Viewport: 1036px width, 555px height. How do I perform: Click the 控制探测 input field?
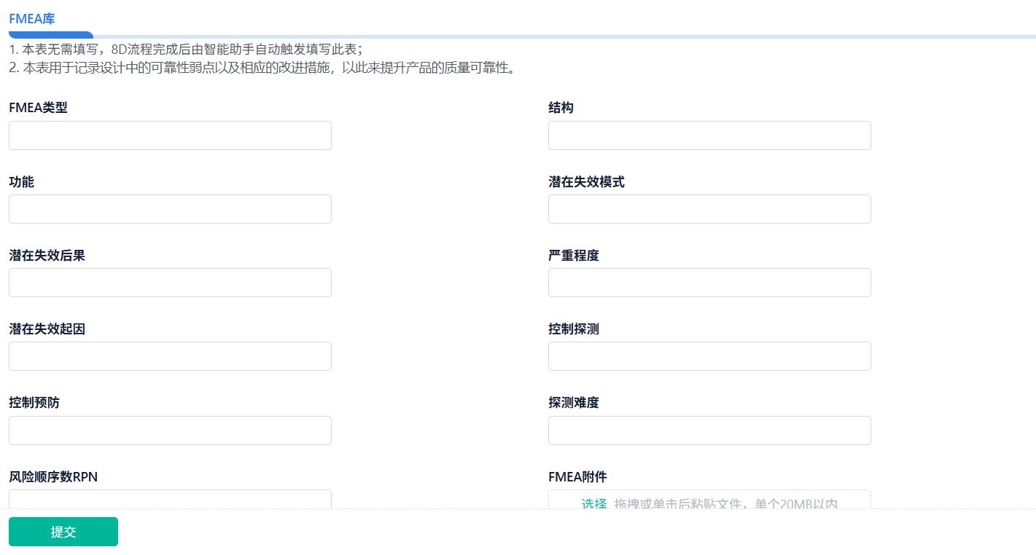709,356
